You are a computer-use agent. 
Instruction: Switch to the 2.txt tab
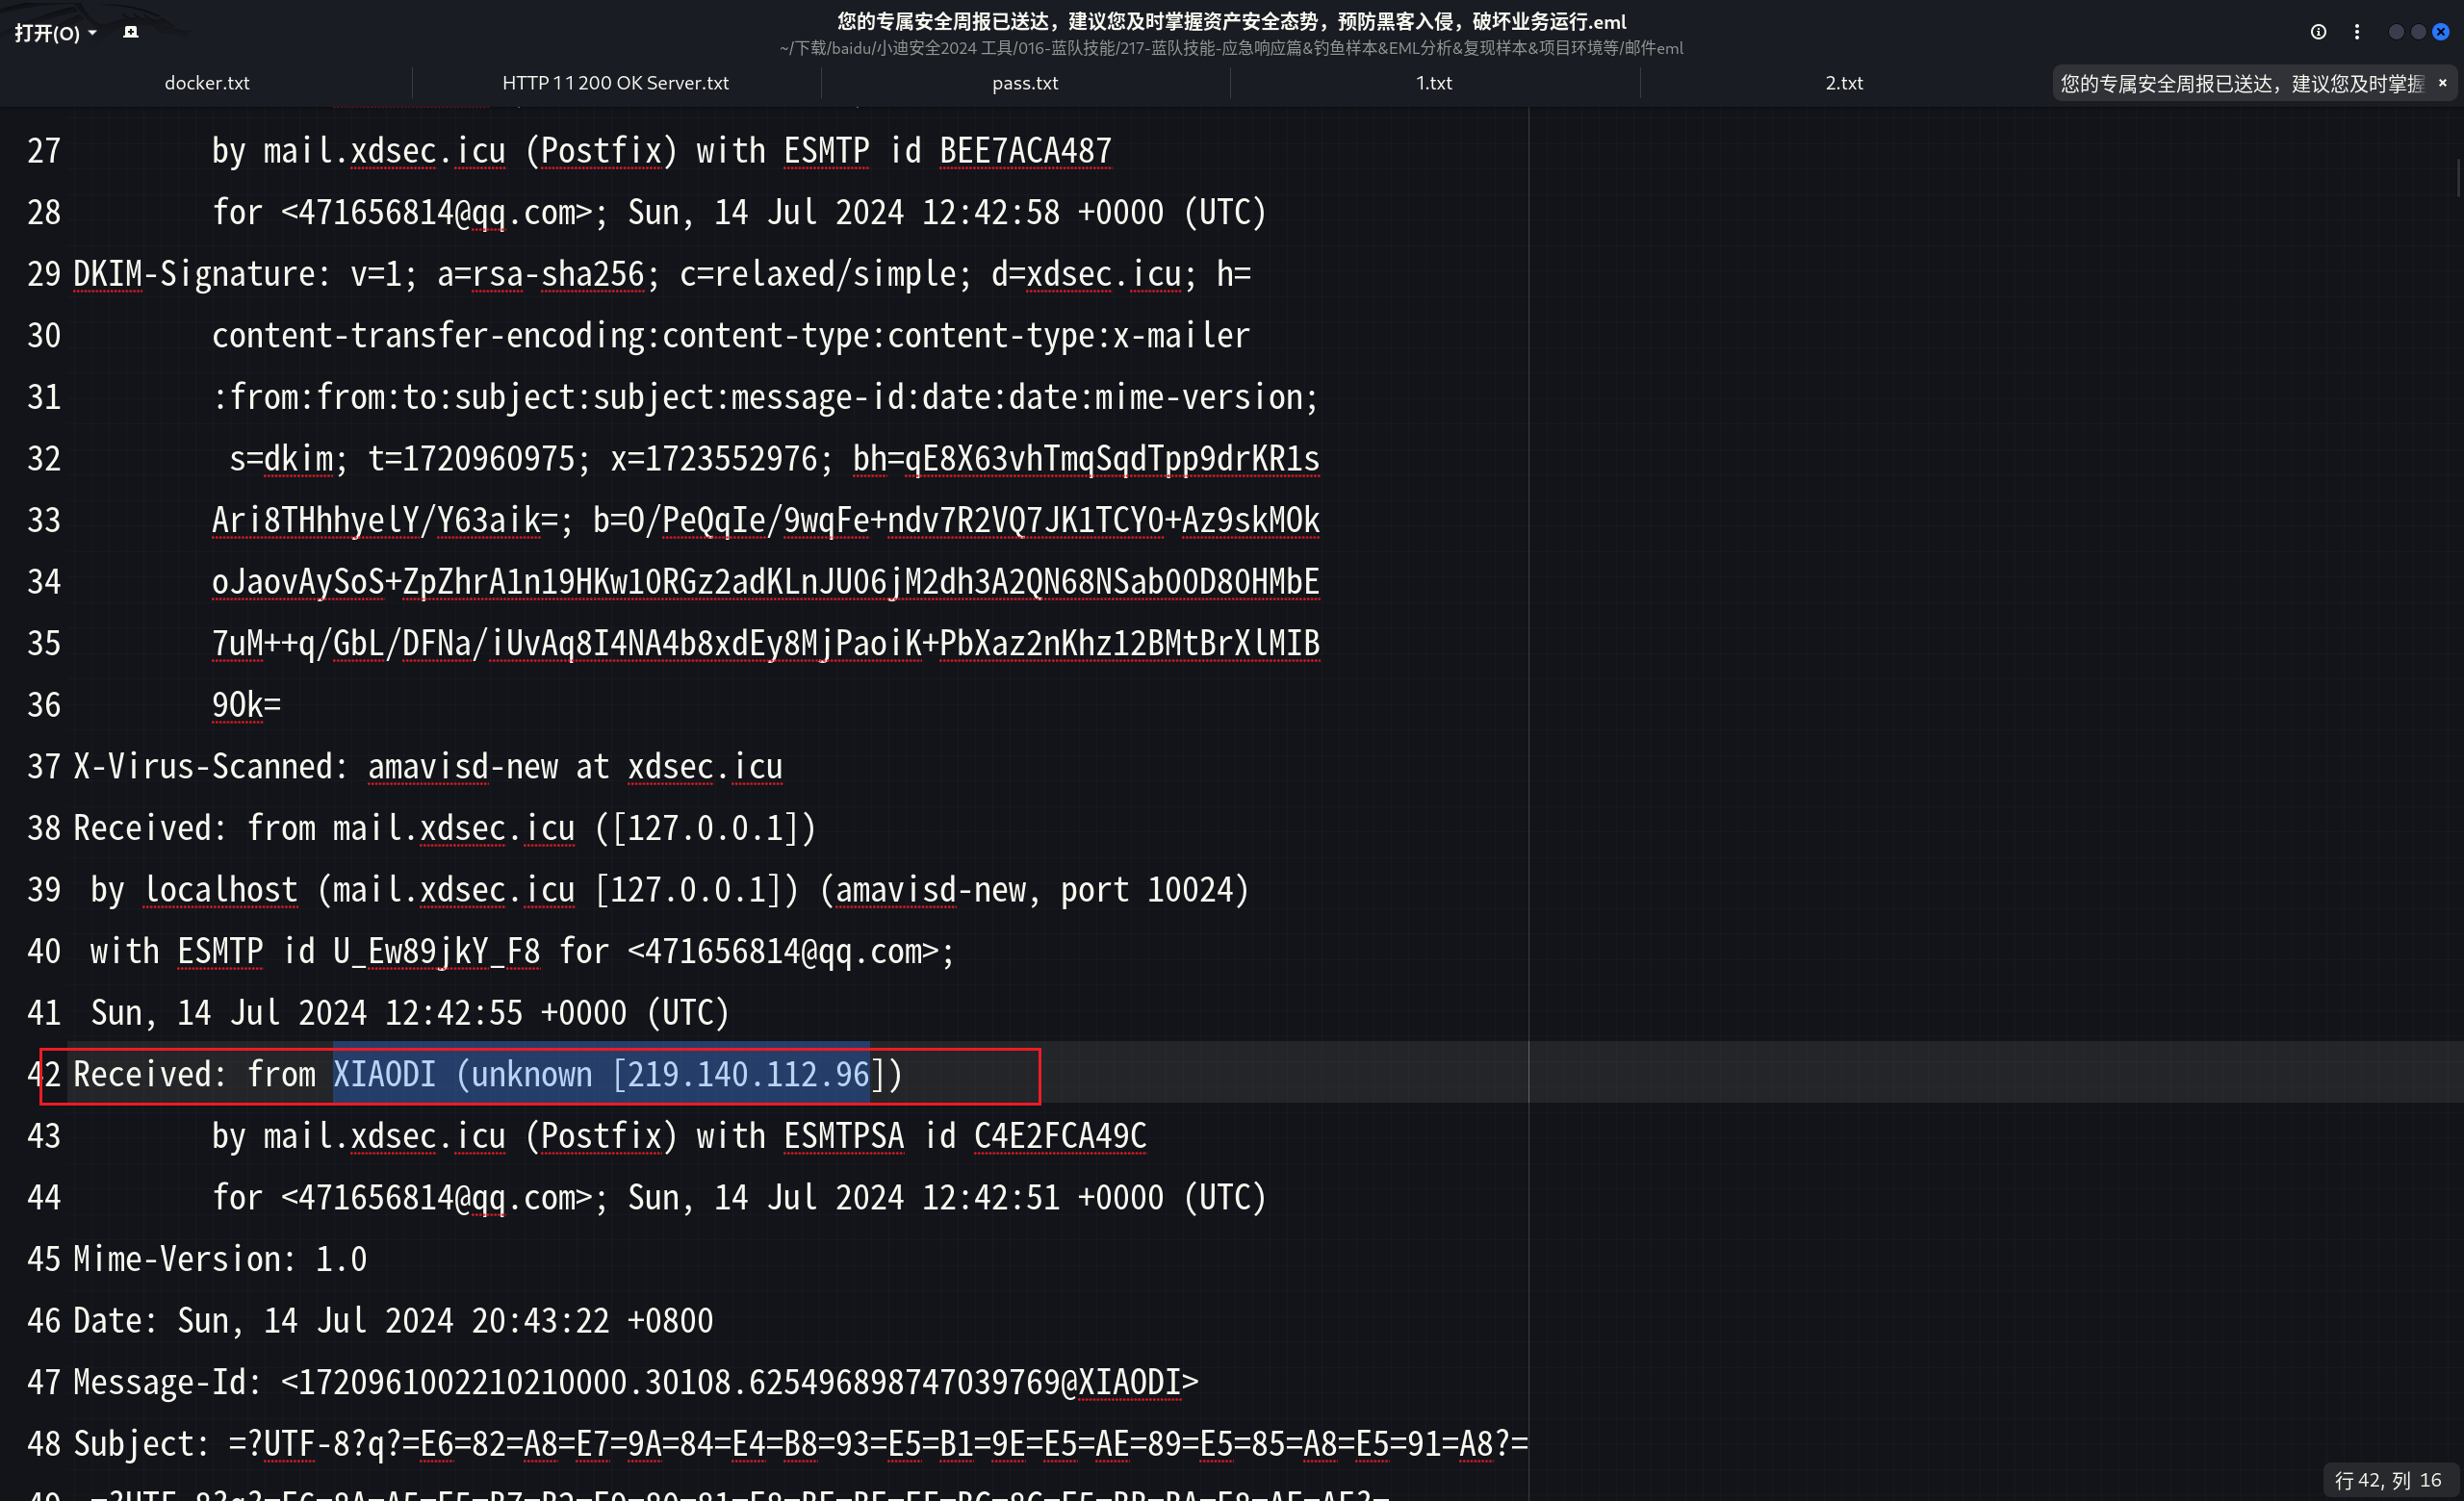[1843, 83]
